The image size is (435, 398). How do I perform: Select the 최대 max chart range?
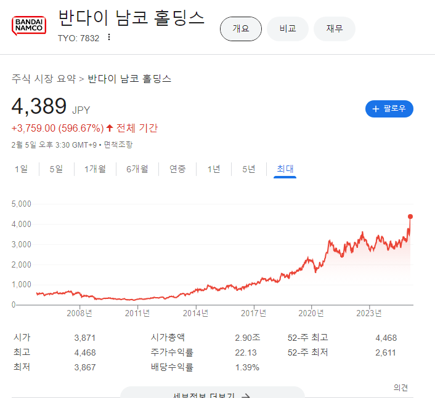tap(285, 169)
